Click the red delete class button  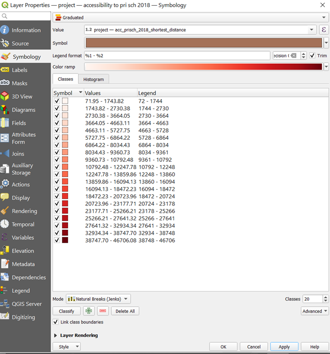[102, 311]
